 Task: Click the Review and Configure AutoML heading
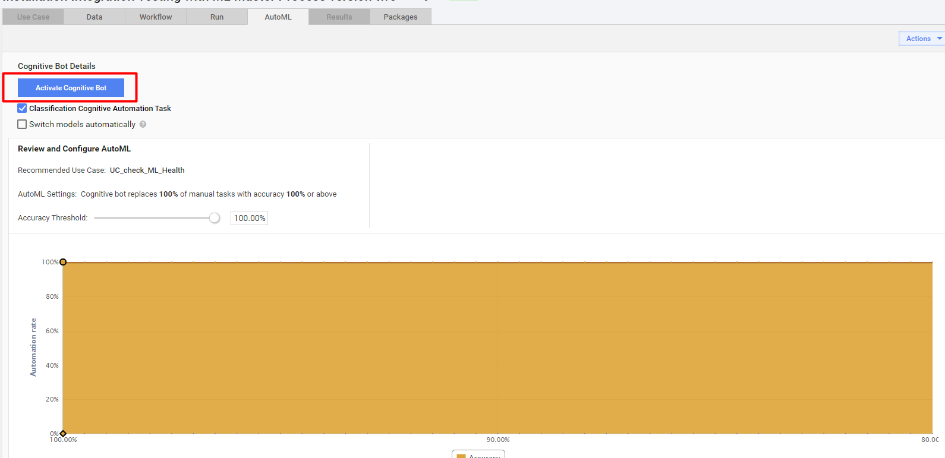74,149
